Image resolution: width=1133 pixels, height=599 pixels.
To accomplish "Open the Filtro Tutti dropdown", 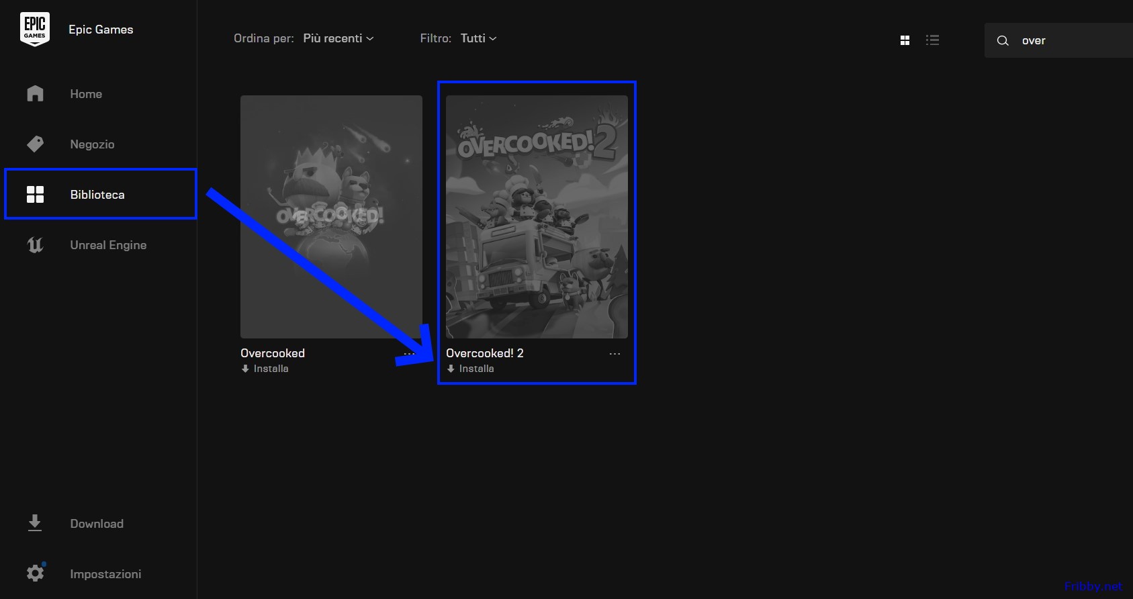I will click(478, 38).
